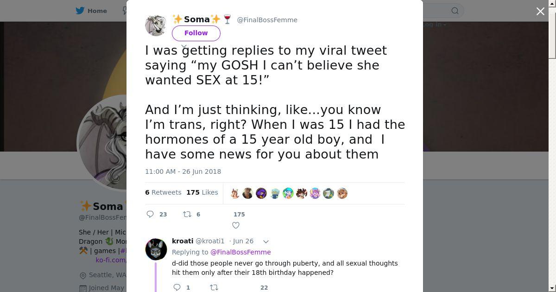Click the reply icon on Soma's tweet

point(150,214)
